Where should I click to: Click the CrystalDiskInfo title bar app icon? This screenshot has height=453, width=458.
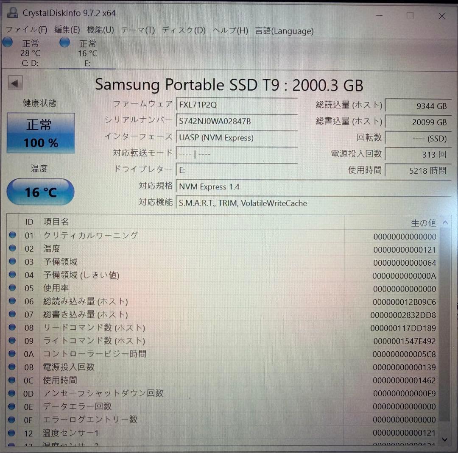[x=13, y=13]
